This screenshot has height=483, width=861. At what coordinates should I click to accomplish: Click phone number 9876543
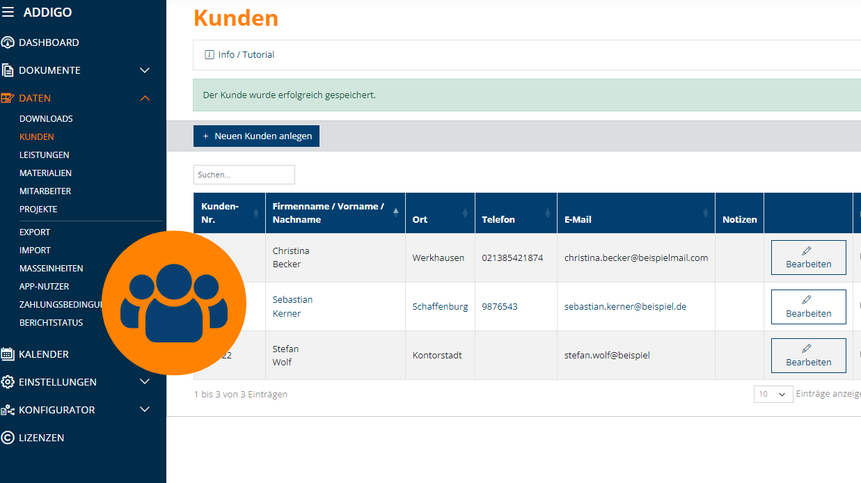[500, 307]
